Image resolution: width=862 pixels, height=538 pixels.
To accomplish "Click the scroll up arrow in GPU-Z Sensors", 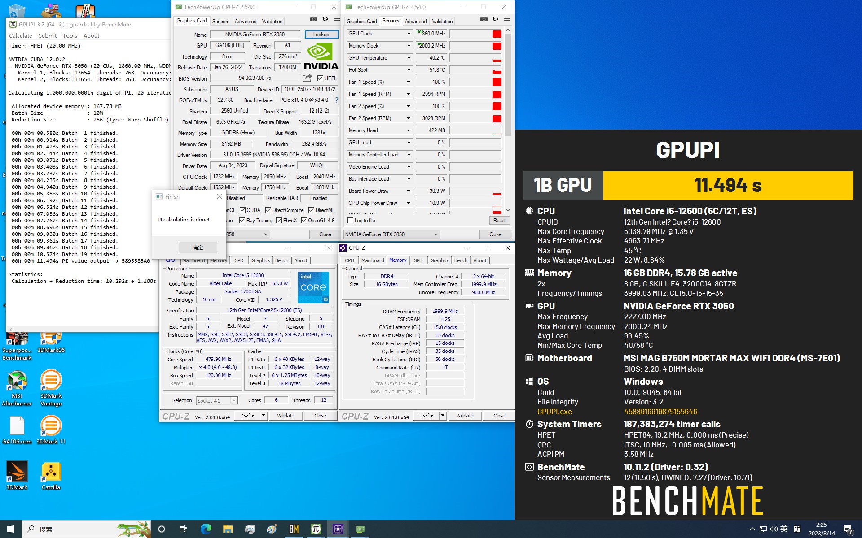I will coord(508,30).
